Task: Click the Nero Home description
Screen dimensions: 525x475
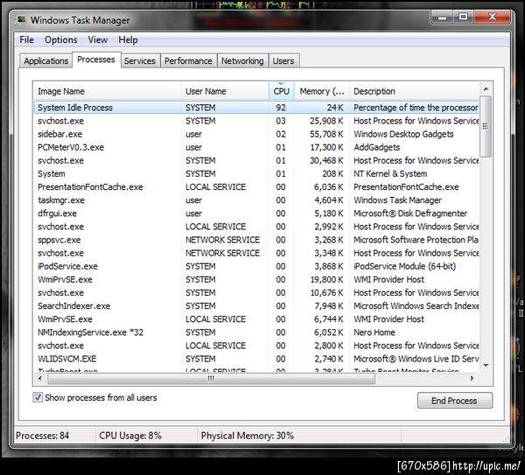Action: (x=374, y=332)
